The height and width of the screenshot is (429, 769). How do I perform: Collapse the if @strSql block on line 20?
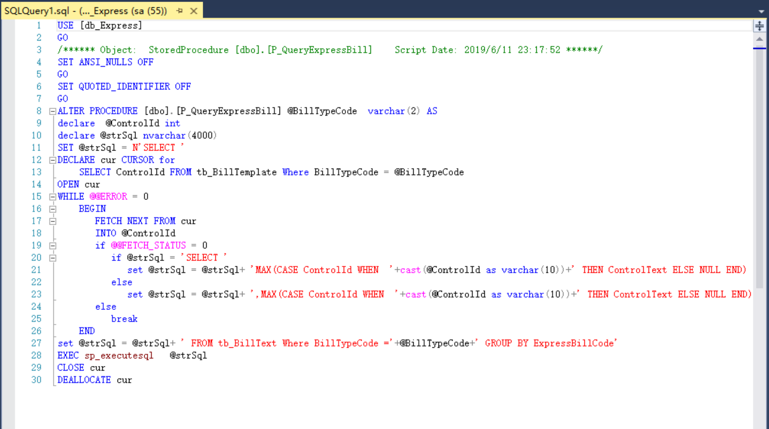tap(53, 258)
